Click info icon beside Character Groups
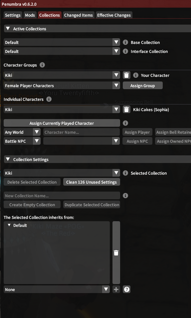This screenshot has height=318, width=191. 42,65
